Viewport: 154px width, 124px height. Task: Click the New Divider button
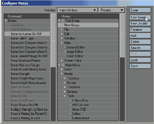click(140, 24)
